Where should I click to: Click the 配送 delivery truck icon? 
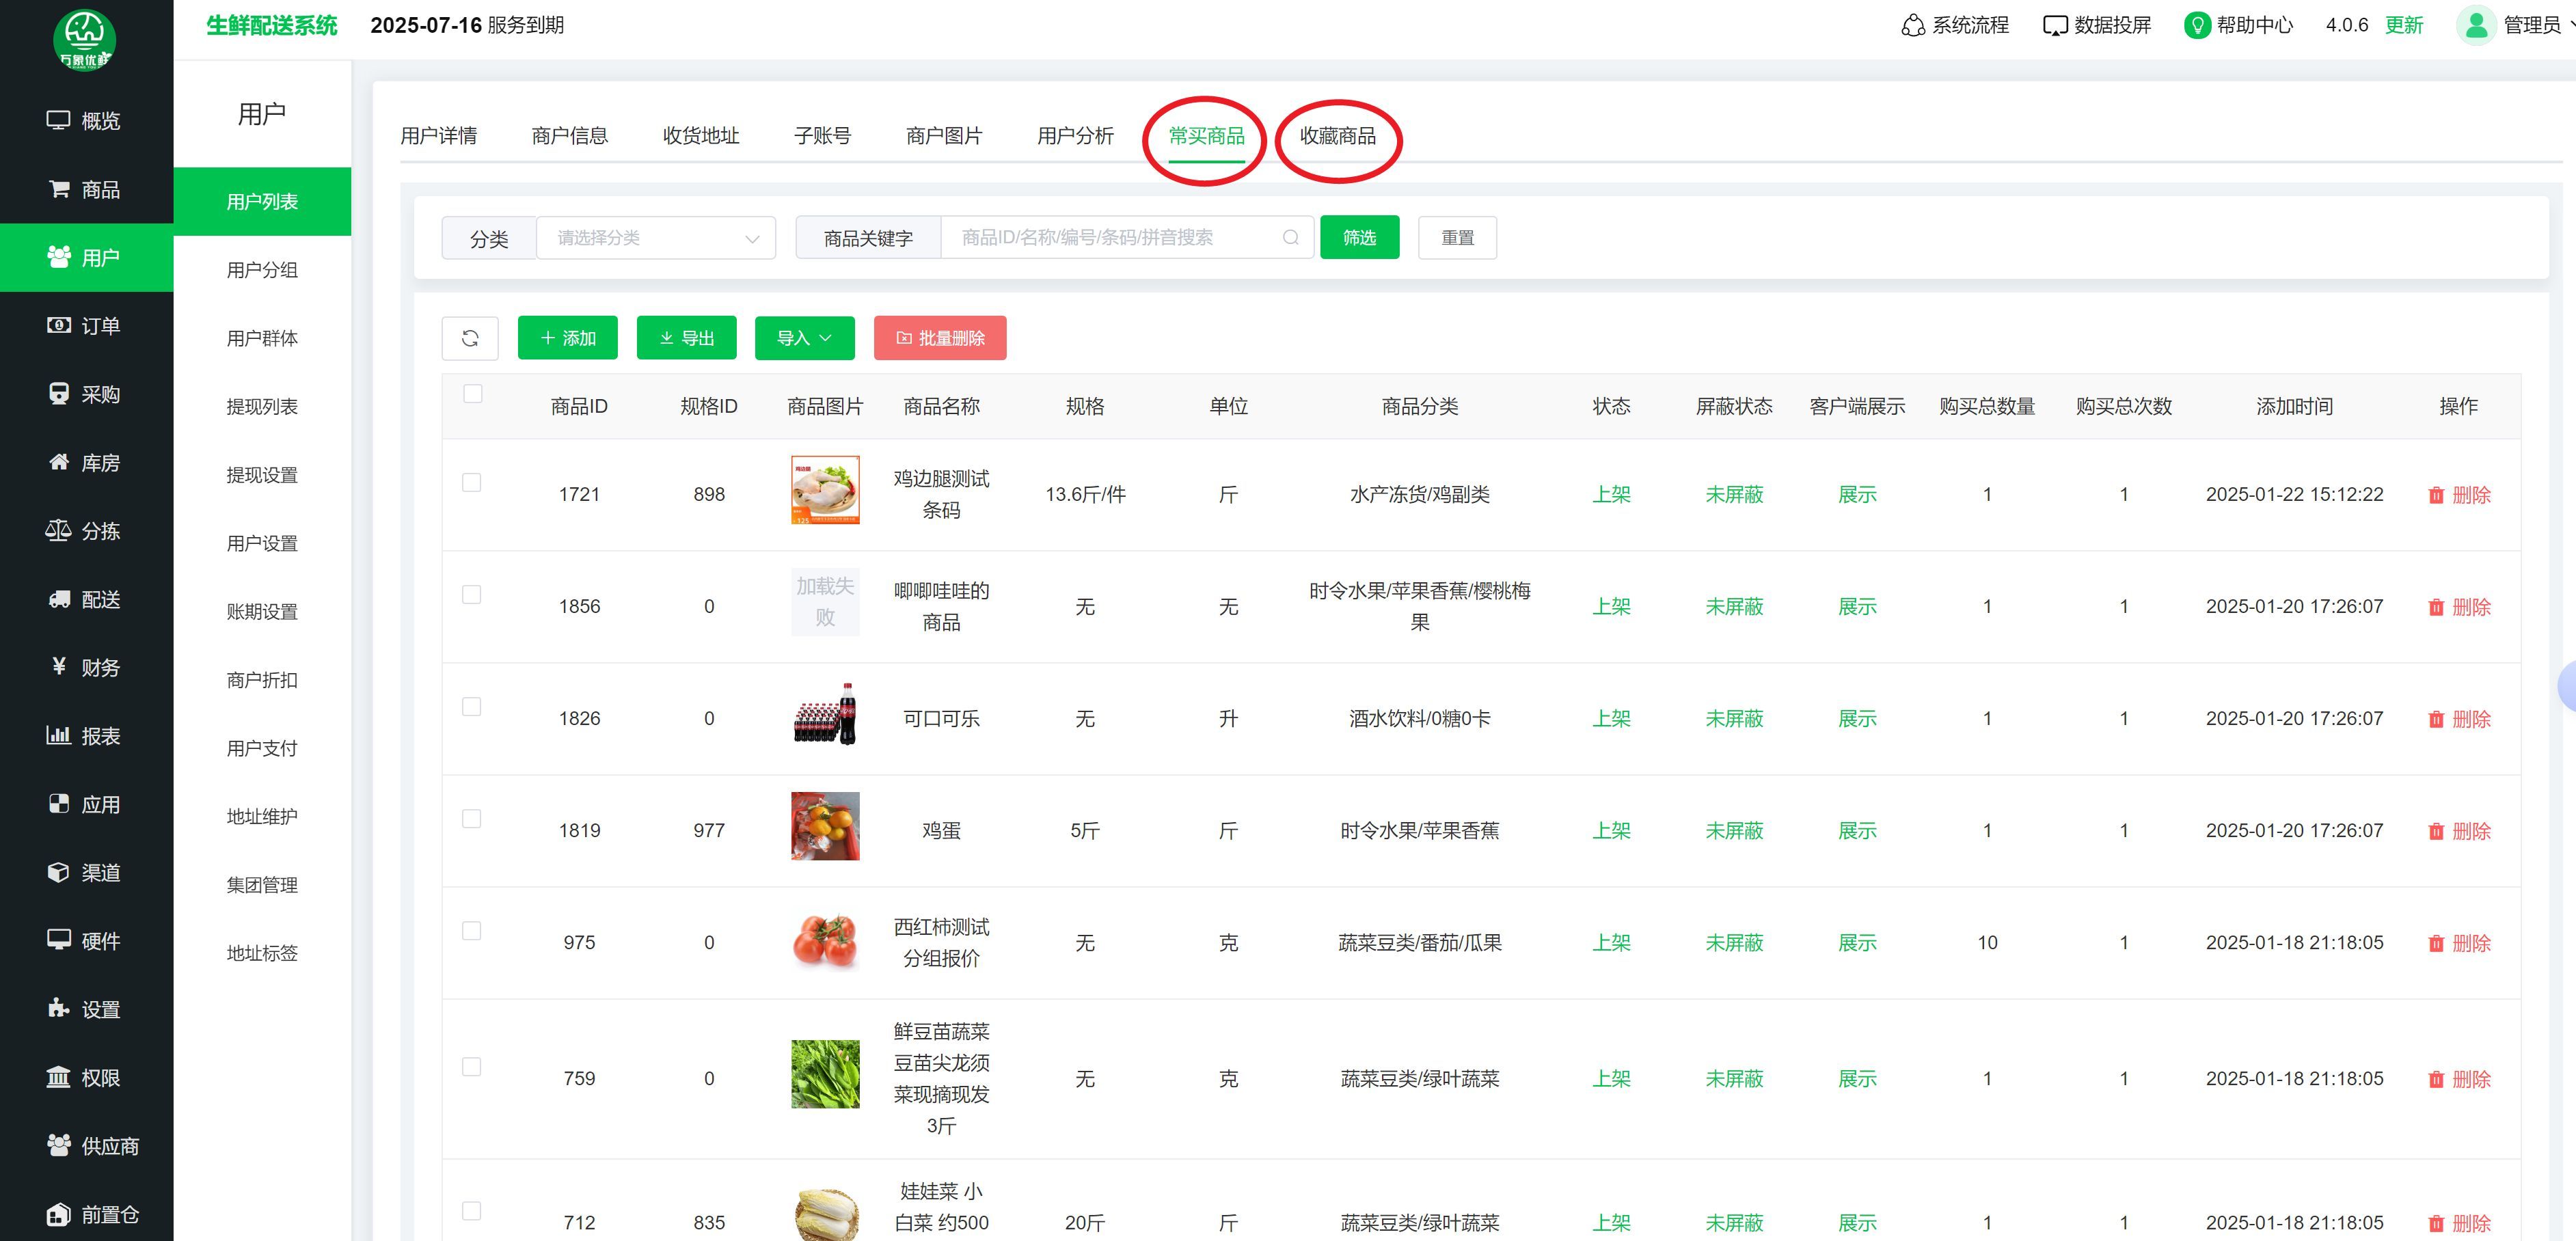59,599
